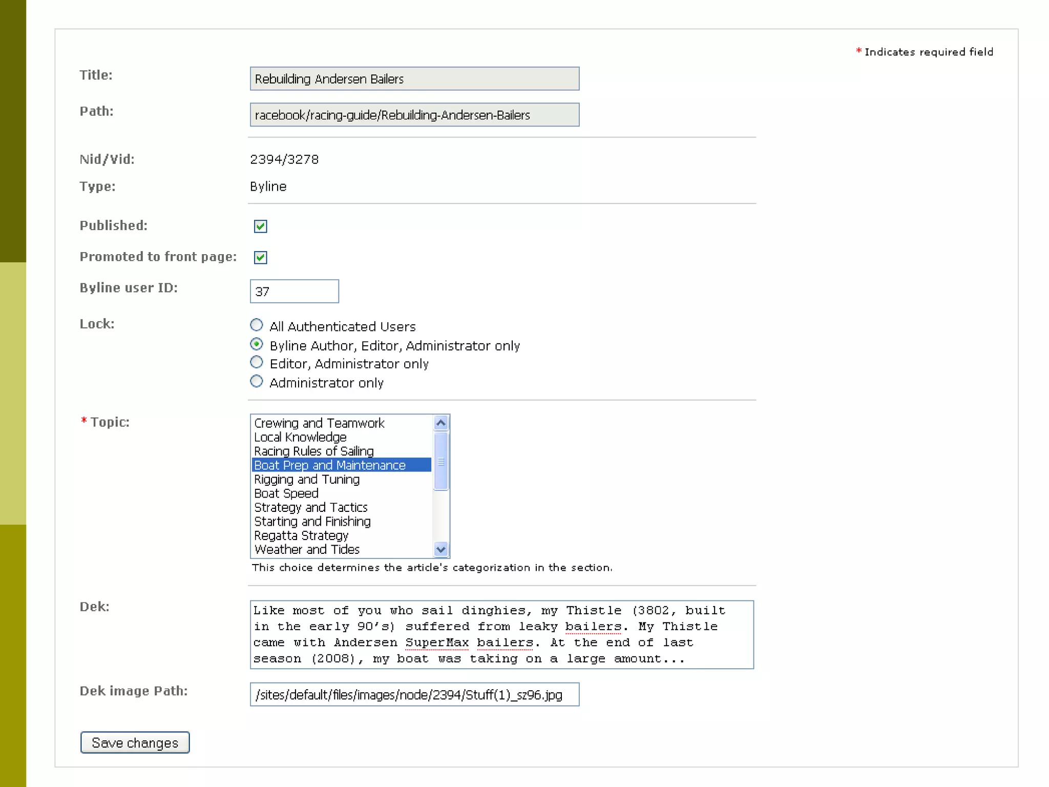Select All Authenticated Users lock option
1049x787 pixels.
[257, 325]
